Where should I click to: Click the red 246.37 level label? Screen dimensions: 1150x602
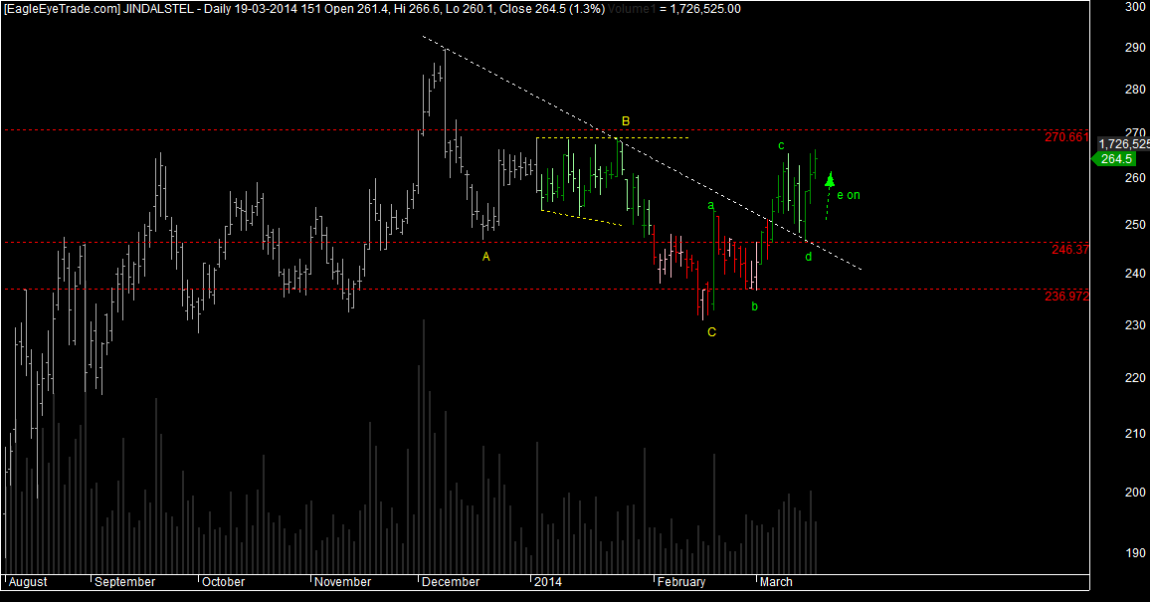coord(1070,250)
